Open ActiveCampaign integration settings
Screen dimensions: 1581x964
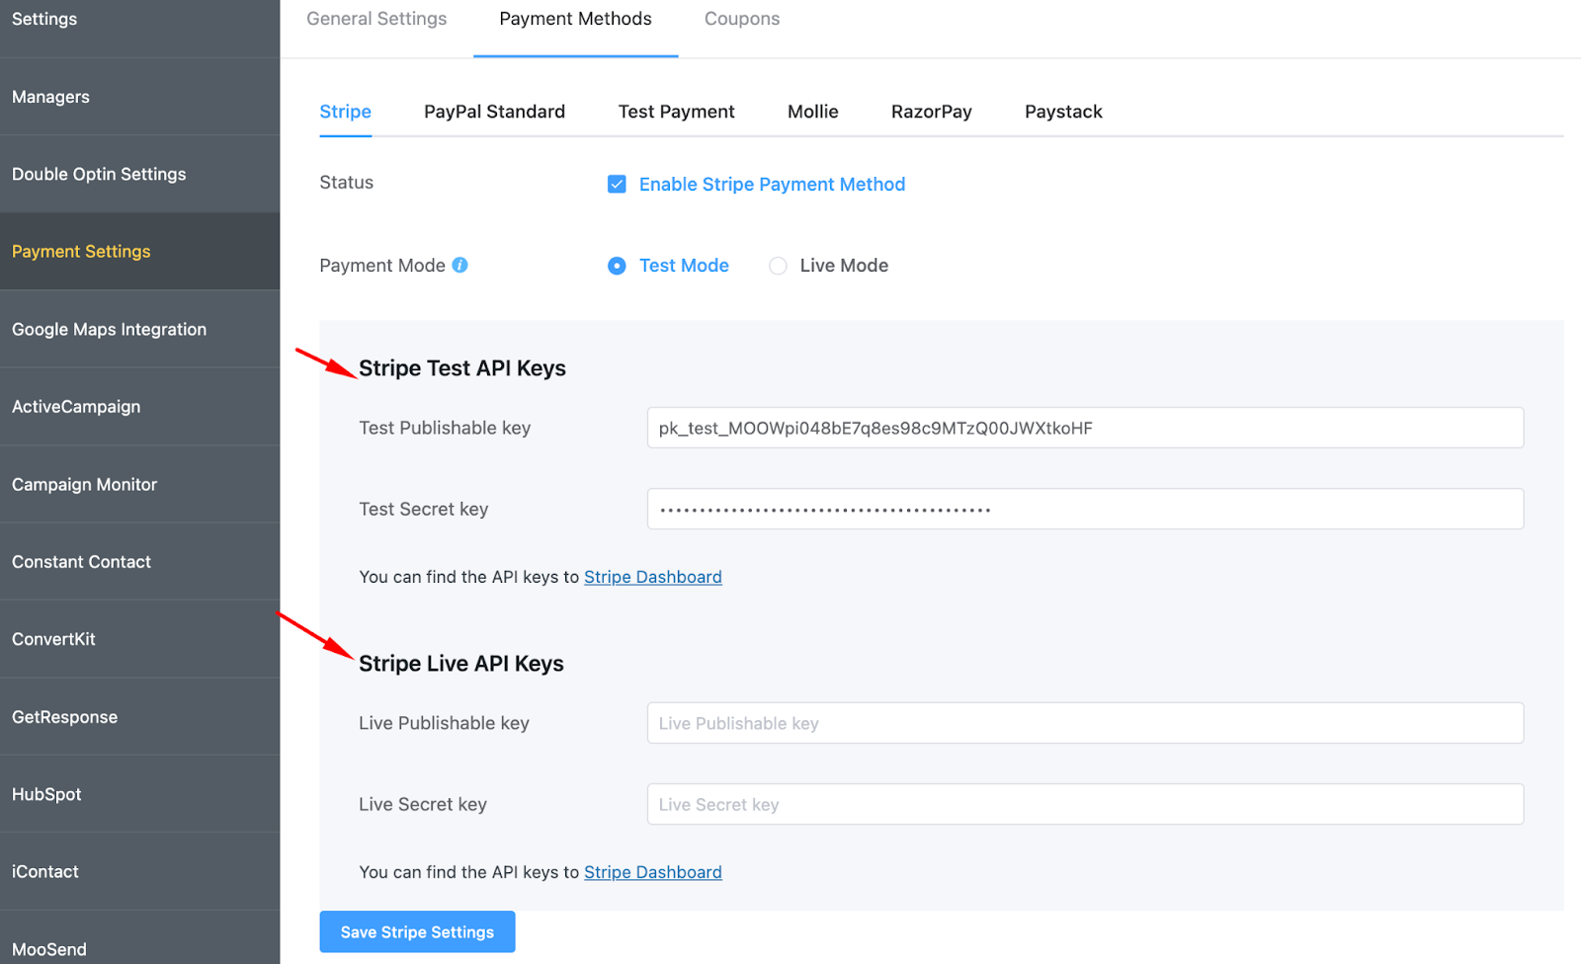point(139,407)
